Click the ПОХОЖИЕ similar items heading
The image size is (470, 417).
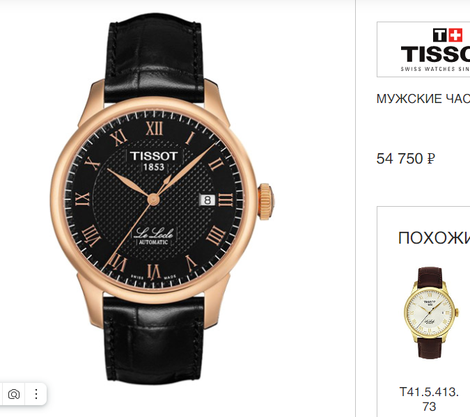click(434, 238)
